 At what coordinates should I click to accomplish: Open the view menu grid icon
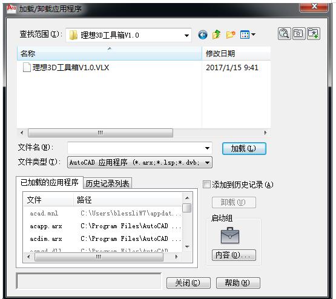248,34
